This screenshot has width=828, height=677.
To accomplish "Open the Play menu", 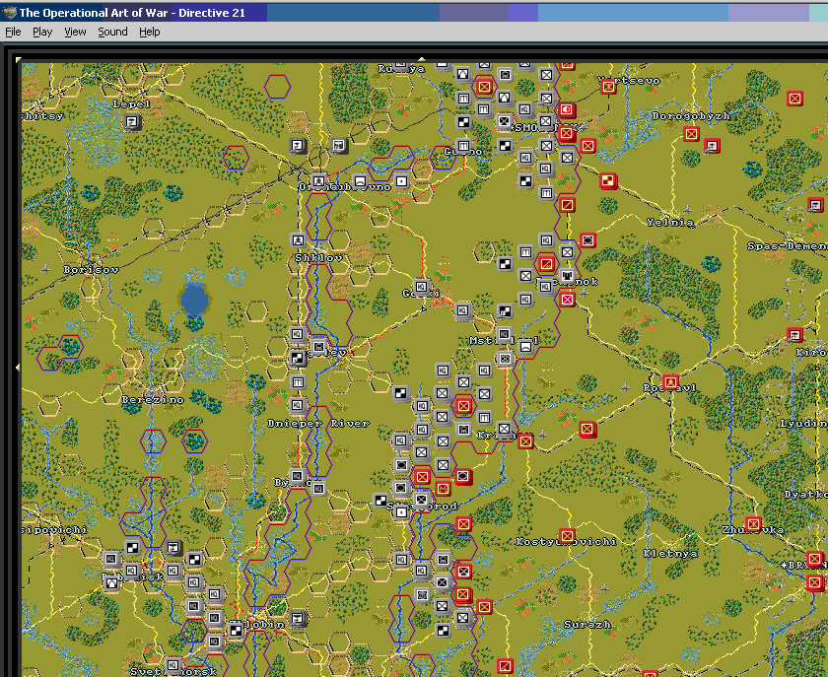I will click(42, 32).
